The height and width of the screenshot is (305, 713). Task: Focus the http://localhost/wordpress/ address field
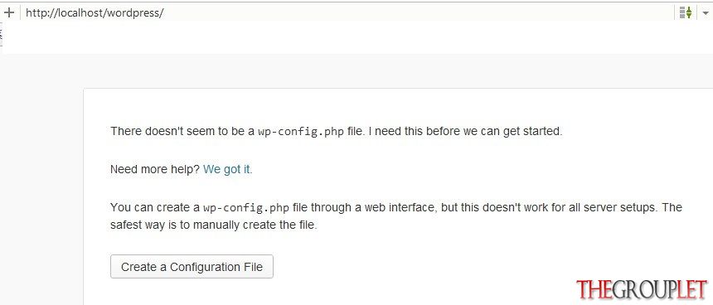pyautogui.click(x=346, y=12)
